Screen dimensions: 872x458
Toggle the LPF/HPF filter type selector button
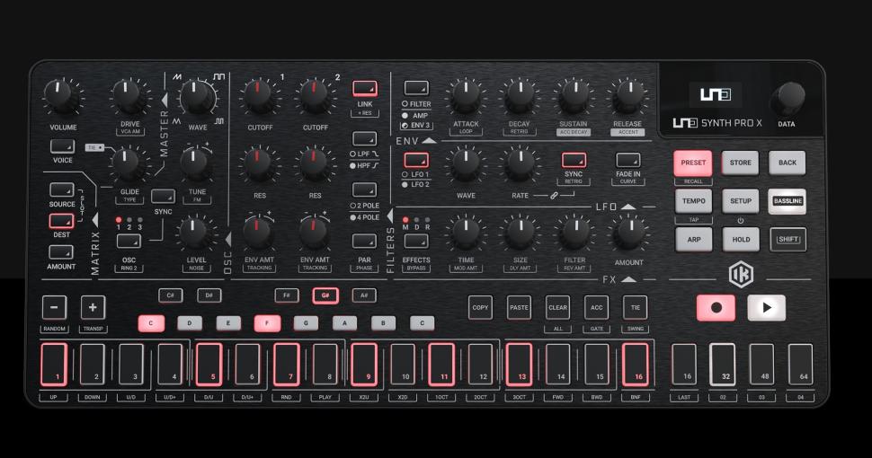[365, 138]
